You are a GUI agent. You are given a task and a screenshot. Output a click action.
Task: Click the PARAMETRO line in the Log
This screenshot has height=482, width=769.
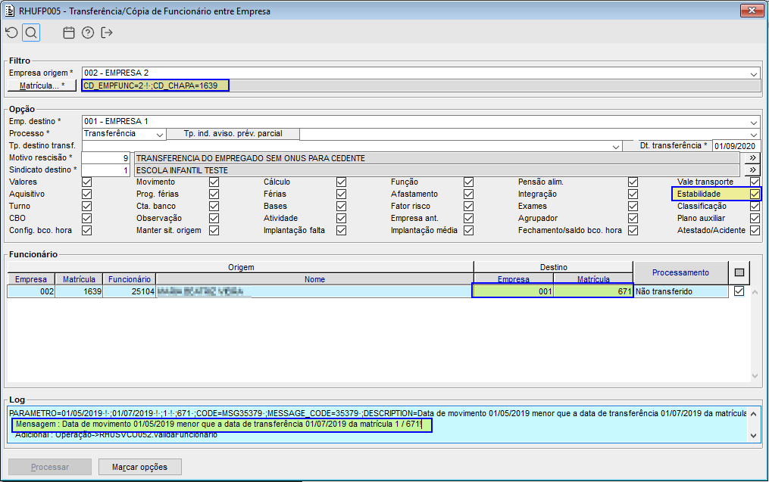(377, 413)
